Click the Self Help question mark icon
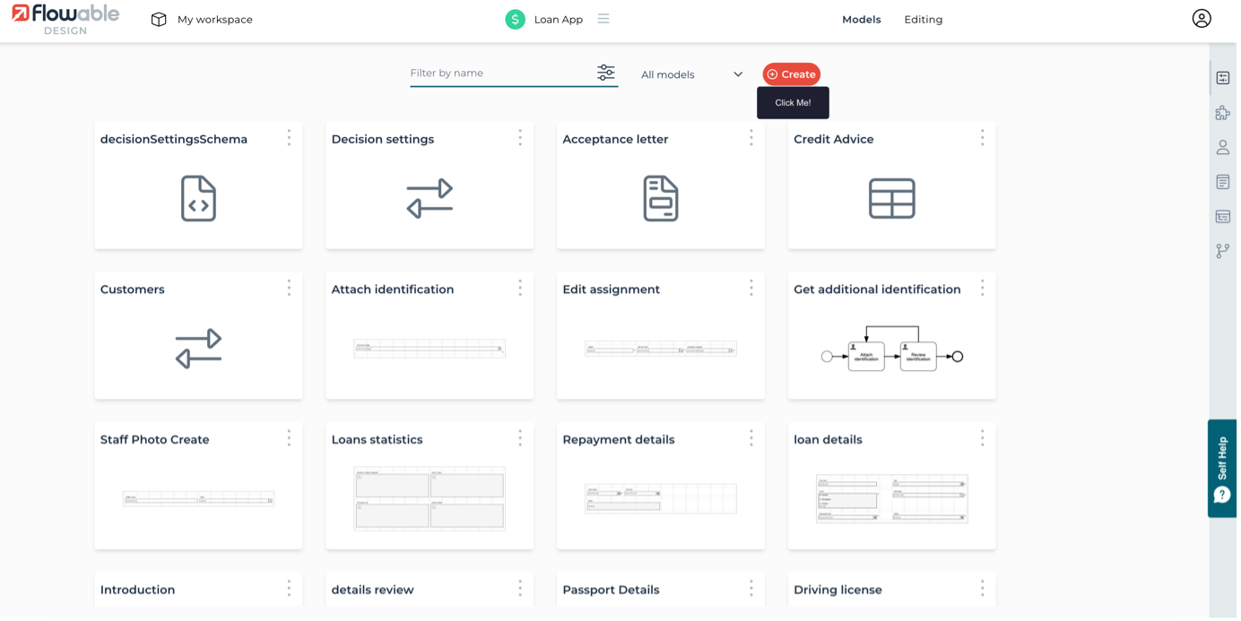The image size is (1241, 621). [x=1222, y=495]
